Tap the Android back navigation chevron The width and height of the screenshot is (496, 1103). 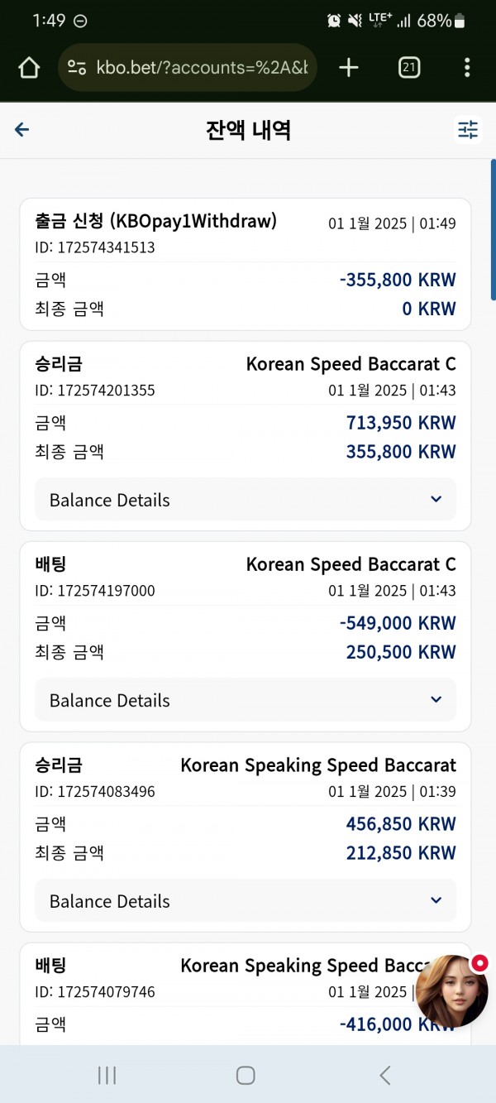tap(384, 1075)
